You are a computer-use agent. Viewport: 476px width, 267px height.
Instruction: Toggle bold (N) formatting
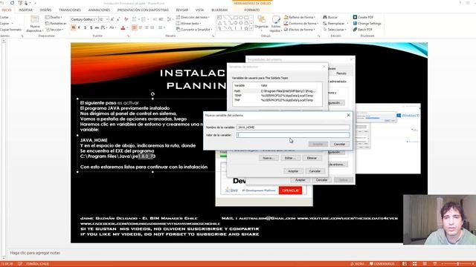point(73,27)
